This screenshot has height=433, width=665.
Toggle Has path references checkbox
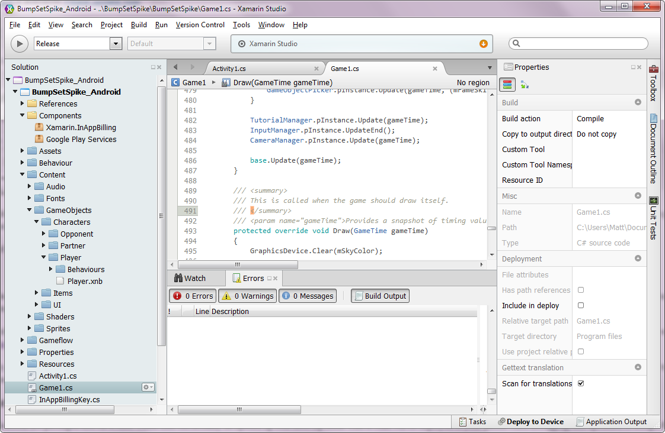(x=581, y=290)
